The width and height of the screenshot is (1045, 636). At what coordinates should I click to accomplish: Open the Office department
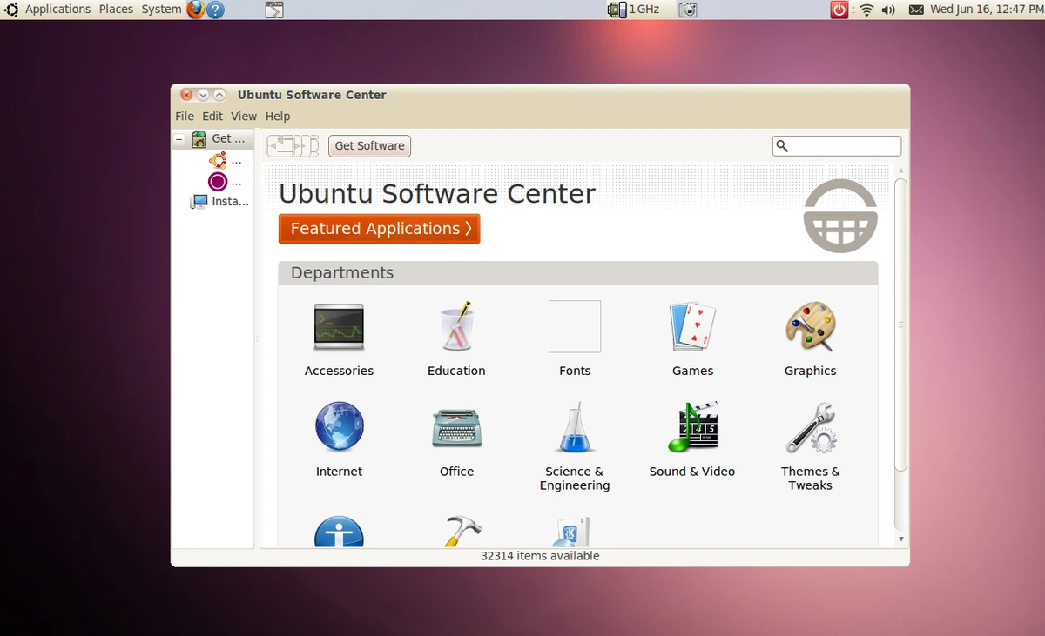tap(456, 439)
